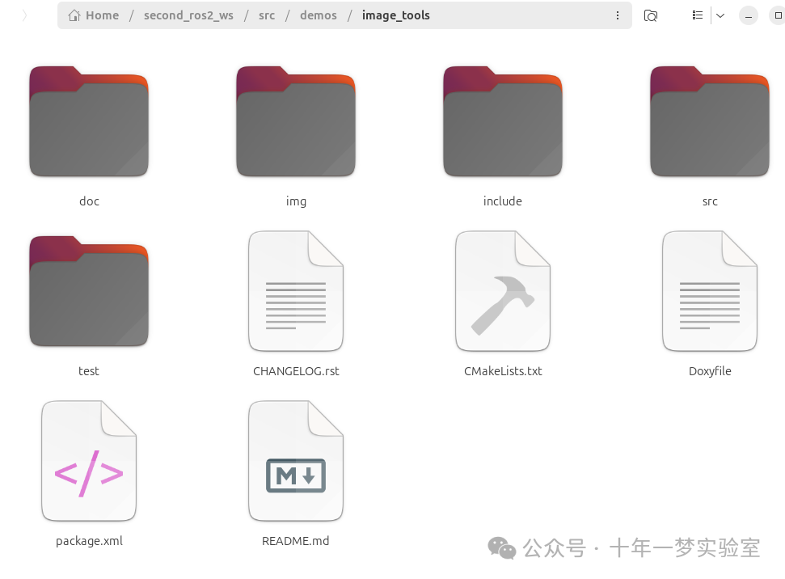Click the README.md file name

[x=296, y=541]
